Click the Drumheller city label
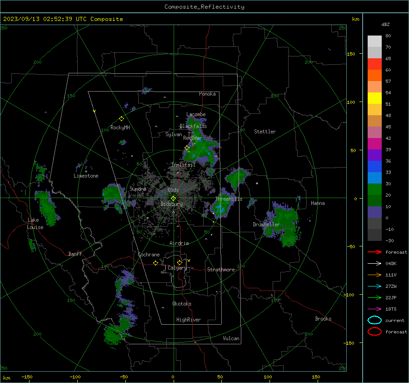This screenshot has width=409, height=383. (x=266, y=225)
